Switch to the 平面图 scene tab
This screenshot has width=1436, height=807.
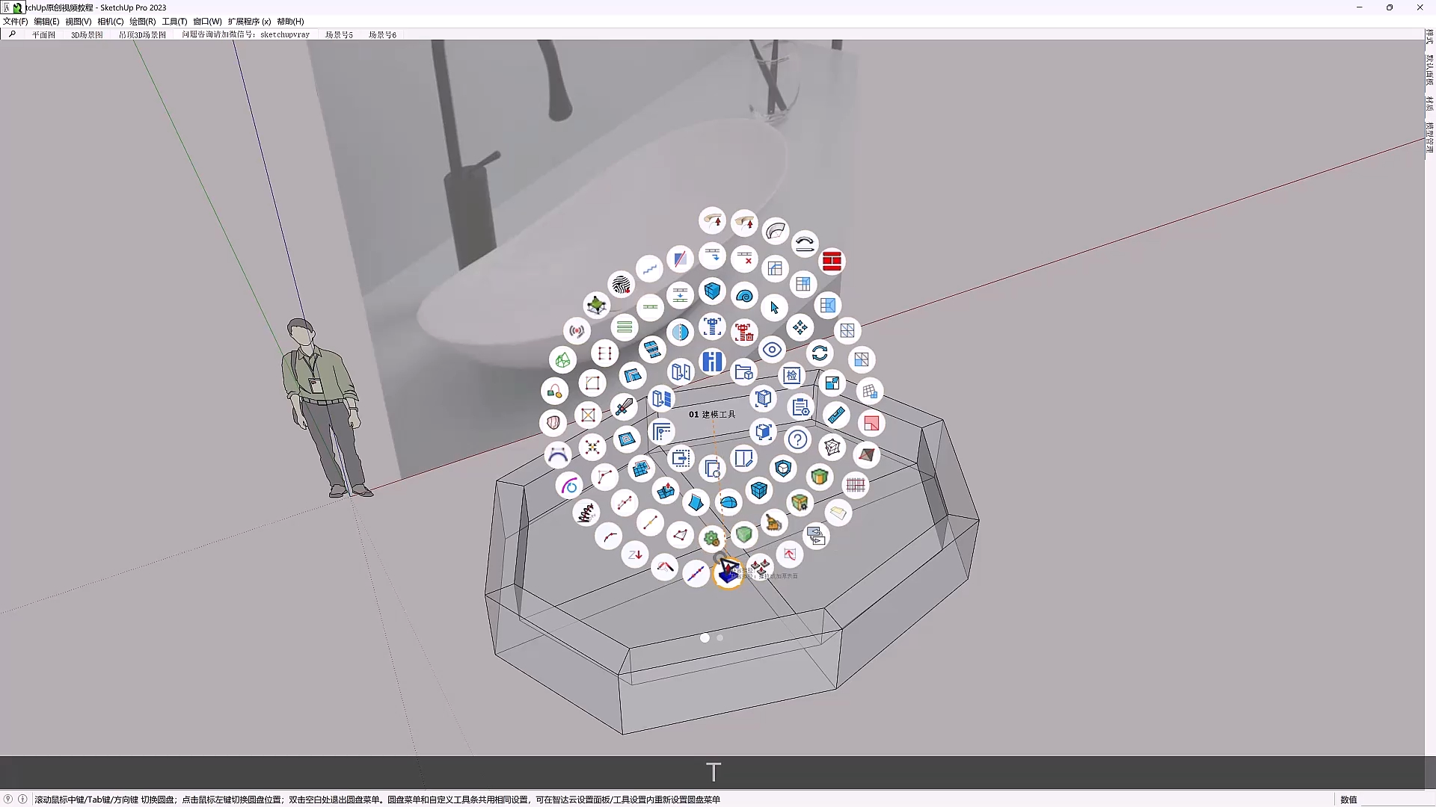click(44, 35)
